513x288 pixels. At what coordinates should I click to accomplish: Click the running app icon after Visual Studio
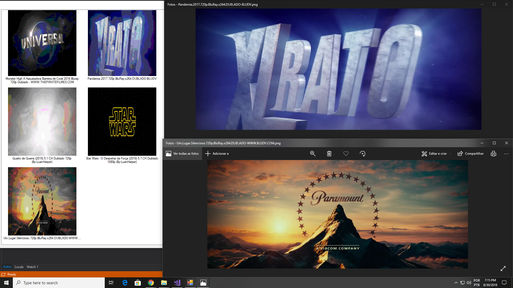[x=190, y=283]
